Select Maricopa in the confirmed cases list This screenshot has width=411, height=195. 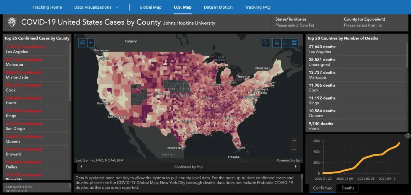(x=36, y=62)
